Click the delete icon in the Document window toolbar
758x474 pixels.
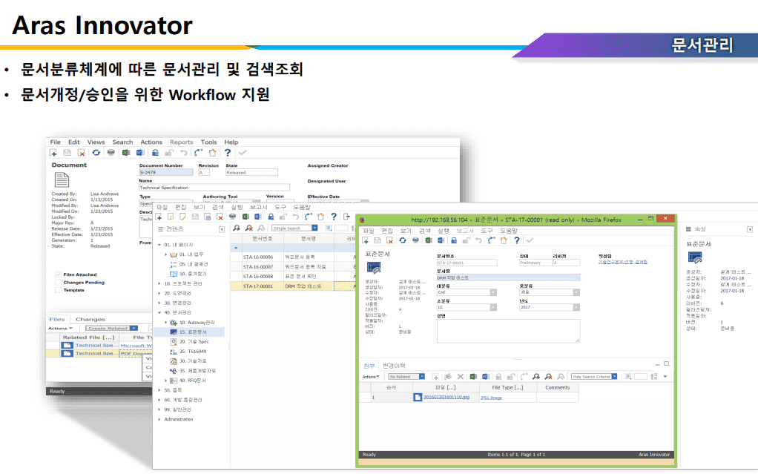coord(82,153)
